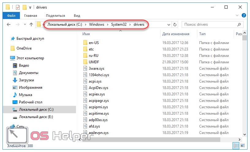This screenshot has height=152, width=250.
Task: Open Музыка in the sidebar
Action: 25,95
